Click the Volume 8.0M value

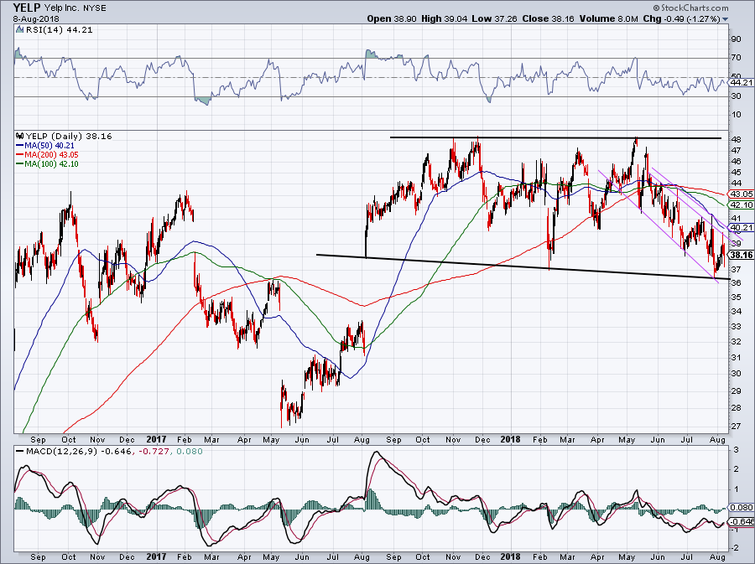(x=609, y=18)
